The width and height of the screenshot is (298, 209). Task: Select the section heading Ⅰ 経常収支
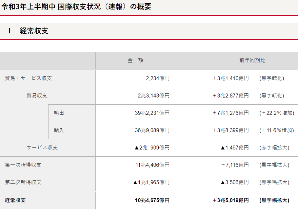[x=29, y=31]
